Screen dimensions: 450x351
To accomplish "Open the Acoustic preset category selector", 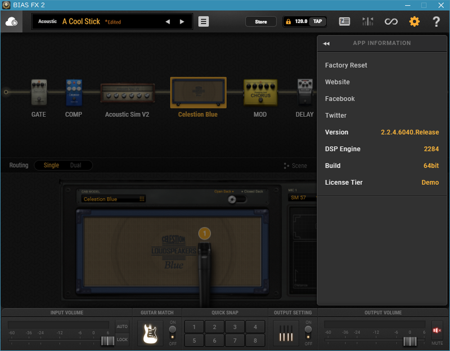I will (x=47, y=21).
